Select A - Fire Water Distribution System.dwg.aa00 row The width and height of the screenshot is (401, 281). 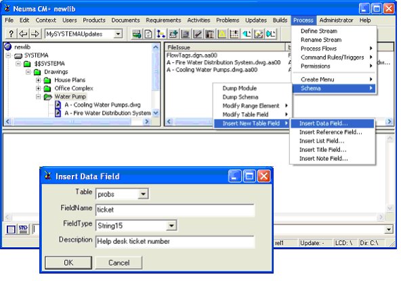point(224,62)
